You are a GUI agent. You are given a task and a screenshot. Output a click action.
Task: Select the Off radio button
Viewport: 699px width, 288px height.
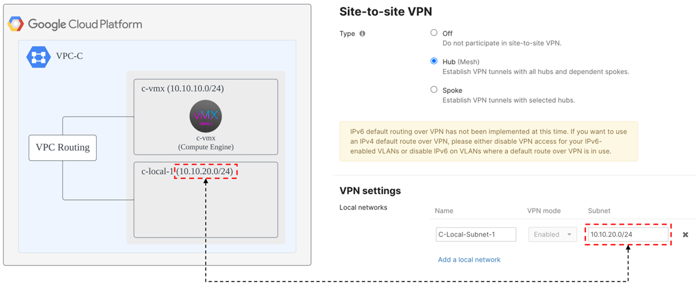pos(434,33)
